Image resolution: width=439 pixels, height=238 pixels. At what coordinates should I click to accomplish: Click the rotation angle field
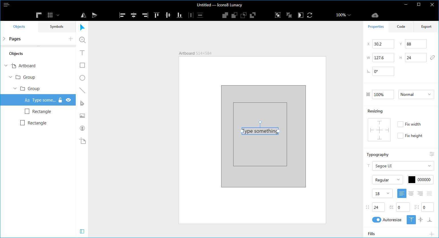point(383,71)
